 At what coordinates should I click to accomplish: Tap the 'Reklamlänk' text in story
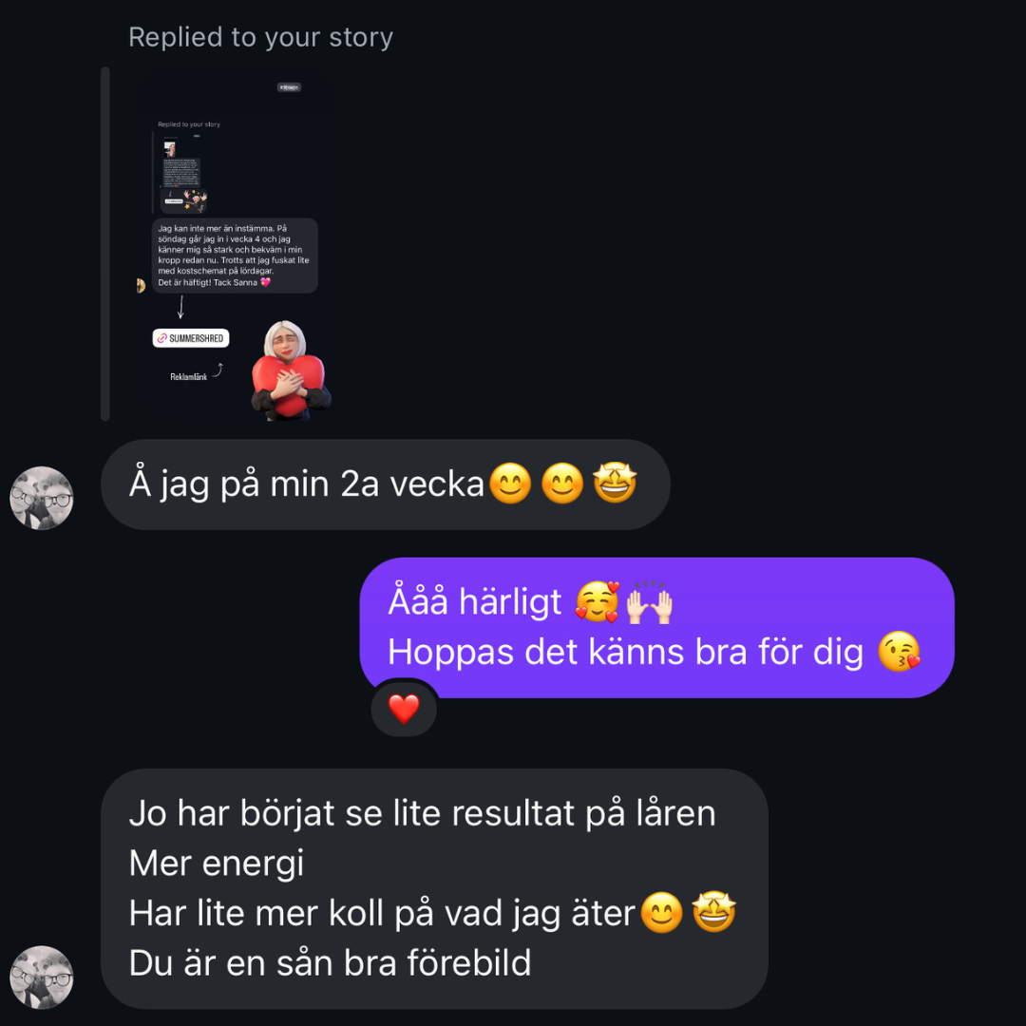[188, 377]
